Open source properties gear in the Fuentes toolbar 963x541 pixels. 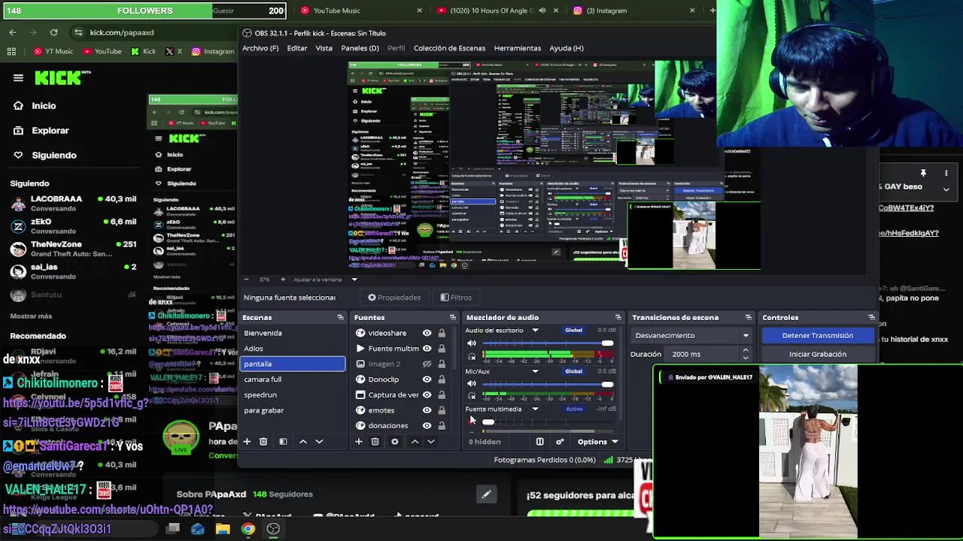tap(395, 442)
